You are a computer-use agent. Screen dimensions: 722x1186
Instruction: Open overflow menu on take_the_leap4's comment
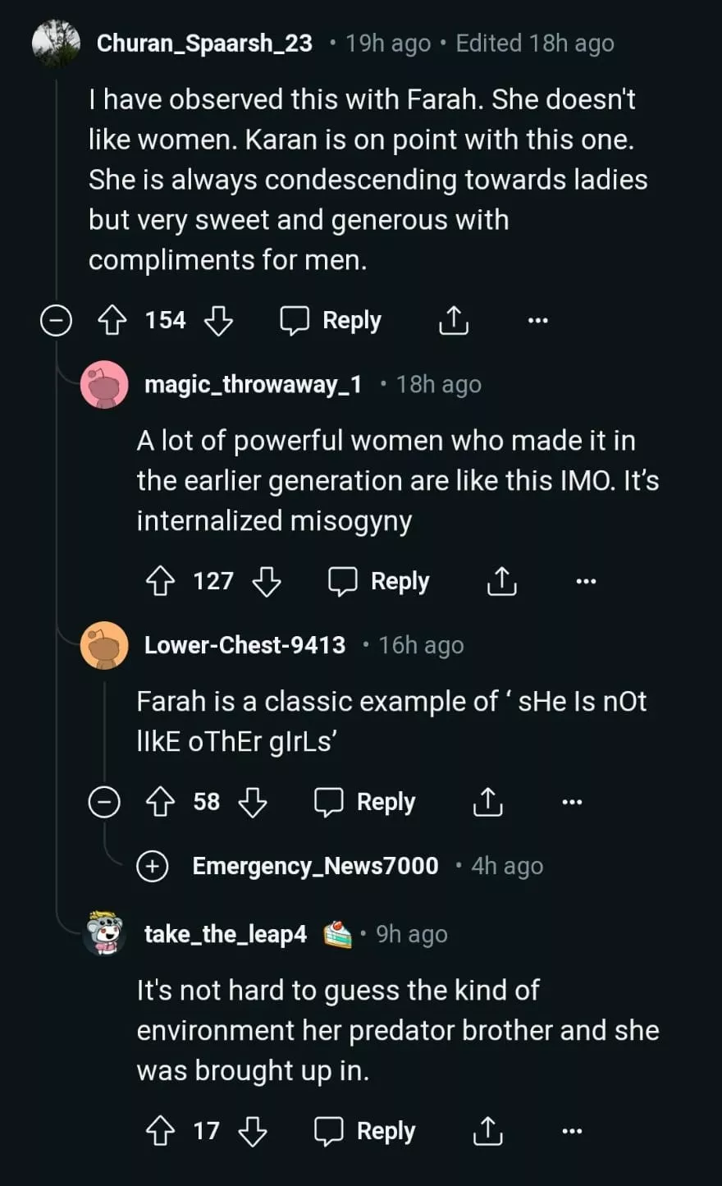pyautogui.click(x=572, y=1131)
